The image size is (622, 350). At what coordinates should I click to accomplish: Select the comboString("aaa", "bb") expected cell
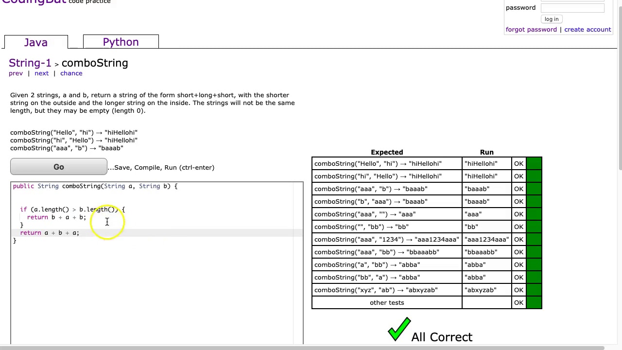(x=387, y=252)
